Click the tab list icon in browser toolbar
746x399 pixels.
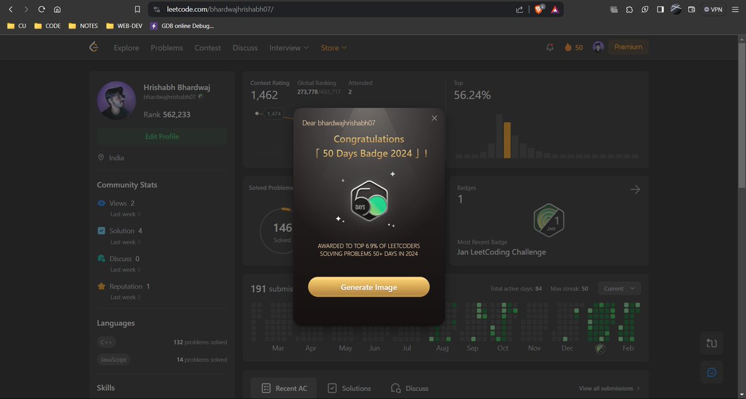click(614, 9)
